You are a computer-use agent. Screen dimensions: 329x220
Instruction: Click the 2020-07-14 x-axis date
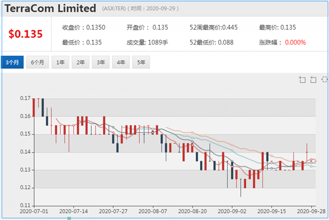click(73, 211)
